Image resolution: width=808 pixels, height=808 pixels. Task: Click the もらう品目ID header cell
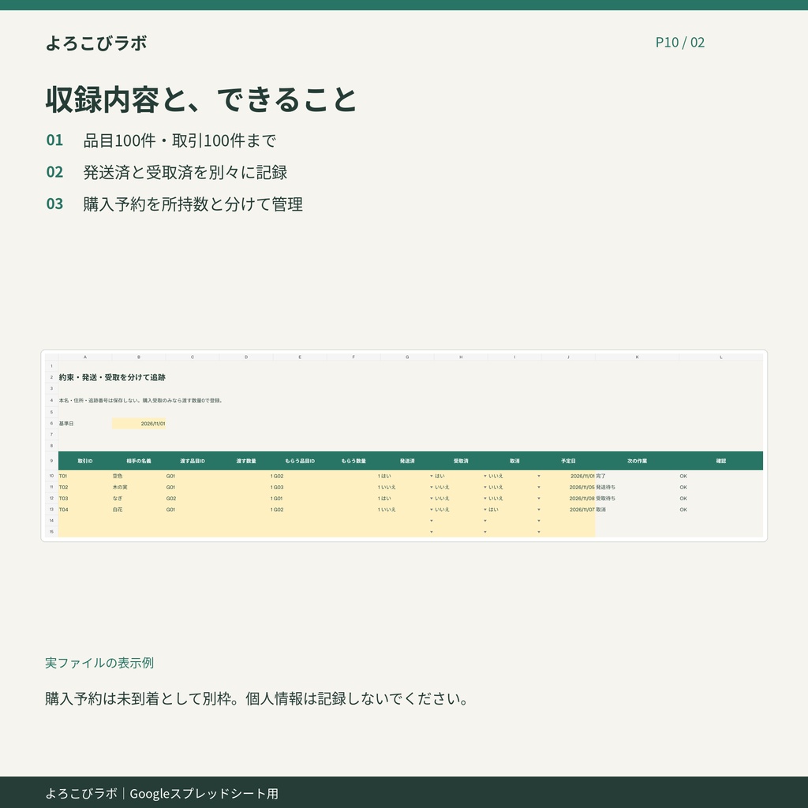(300, 461)
